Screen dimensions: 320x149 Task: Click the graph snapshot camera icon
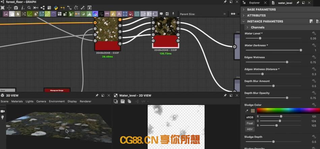coord(16,8)
